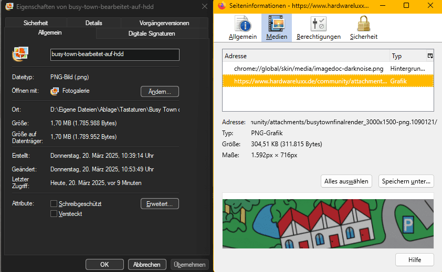
Task: Switch to the Sicherheit tab in the Eigenschaften dialog
Action: 36,23
